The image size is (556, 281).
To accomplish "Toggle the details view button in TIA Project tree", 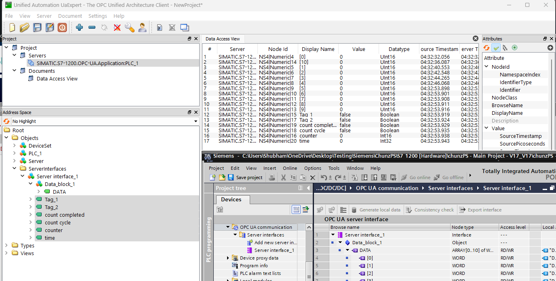I will tap(296, 209).
